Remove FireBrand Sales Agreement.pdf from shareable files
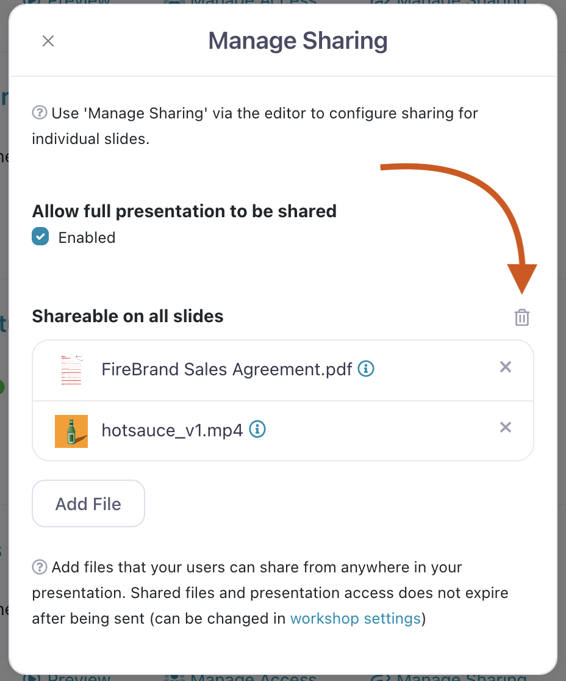The image size is (566, 681). coord(505,367)
